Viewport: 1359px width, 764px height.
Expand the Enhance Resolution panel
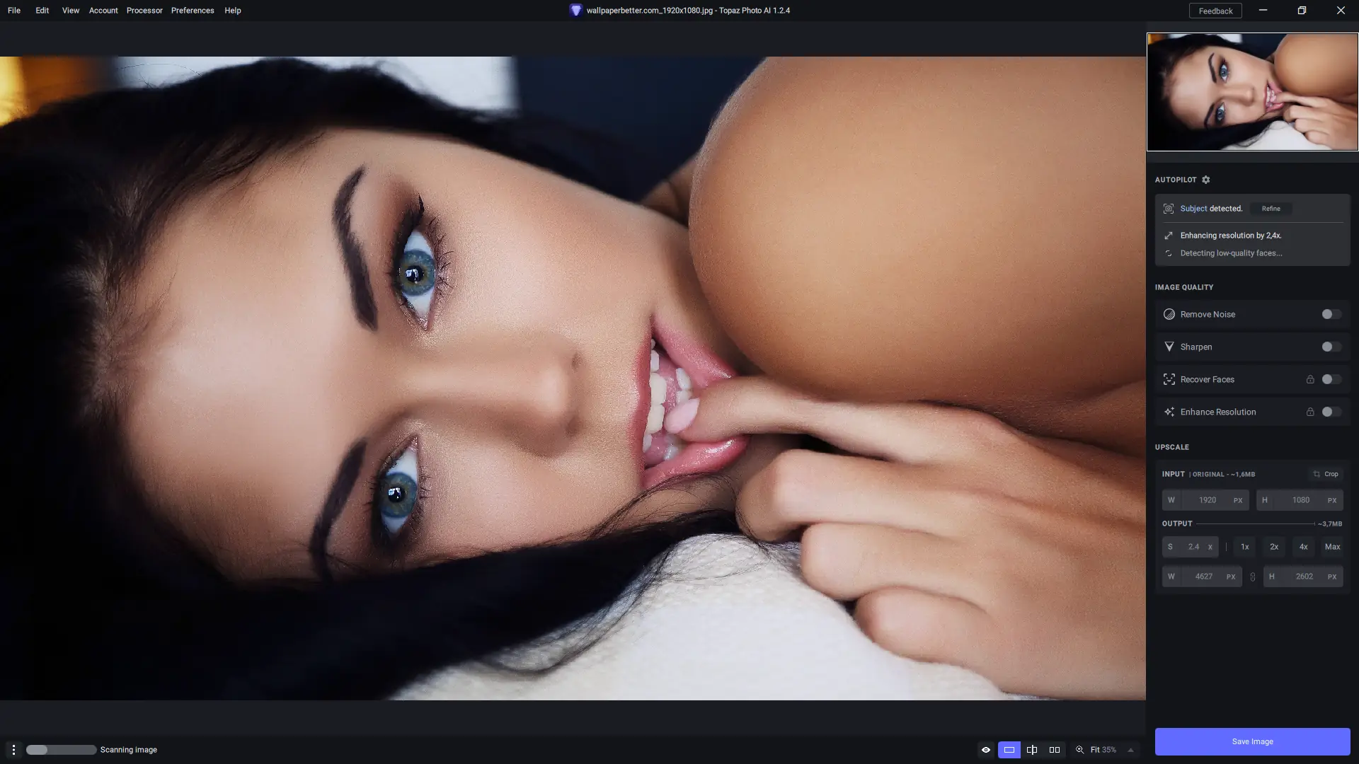pos(1217,412)
